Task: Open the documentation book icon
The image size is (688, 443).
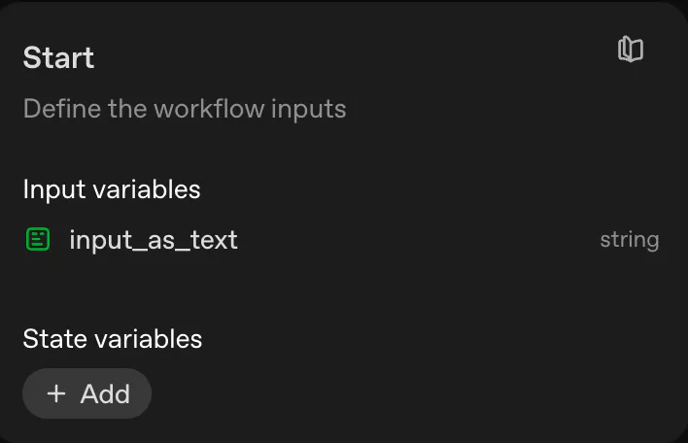Action: coord(631,50)
